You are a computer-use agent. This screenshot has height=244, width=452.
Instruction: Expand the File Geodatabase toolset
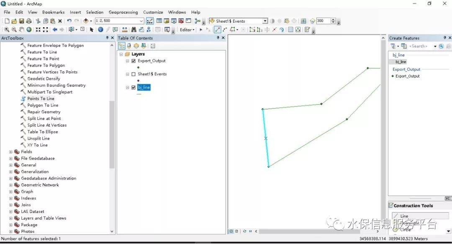10,158
